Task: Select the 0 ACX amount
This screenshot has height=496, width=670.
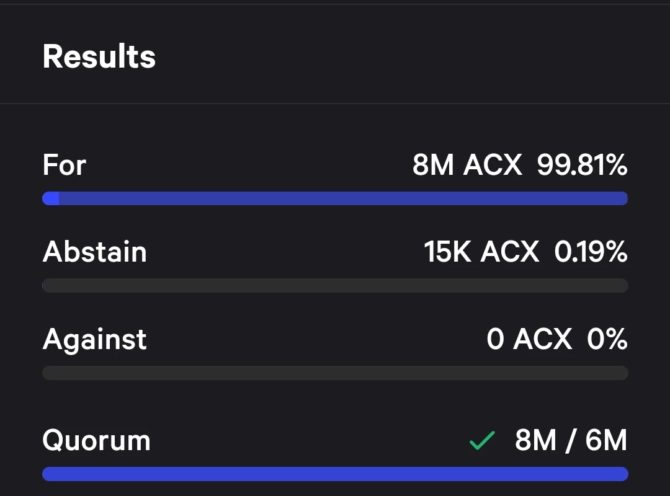Action: (x=529, y=339)
